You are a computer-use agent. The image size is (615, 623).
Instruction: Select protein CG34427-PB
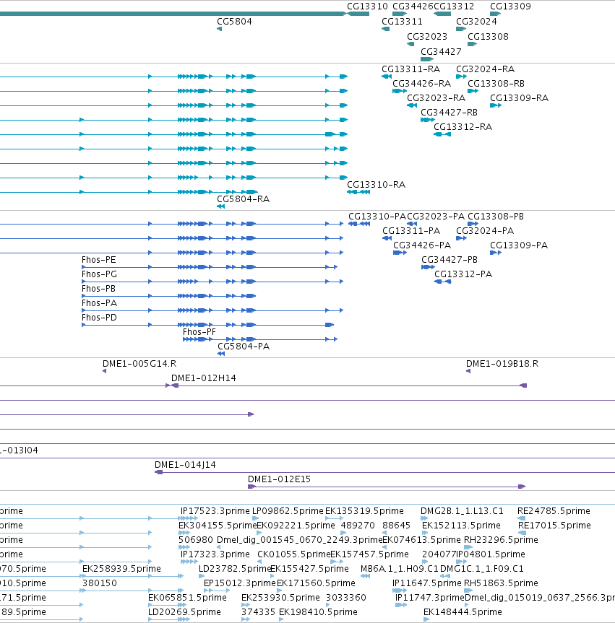449,260
